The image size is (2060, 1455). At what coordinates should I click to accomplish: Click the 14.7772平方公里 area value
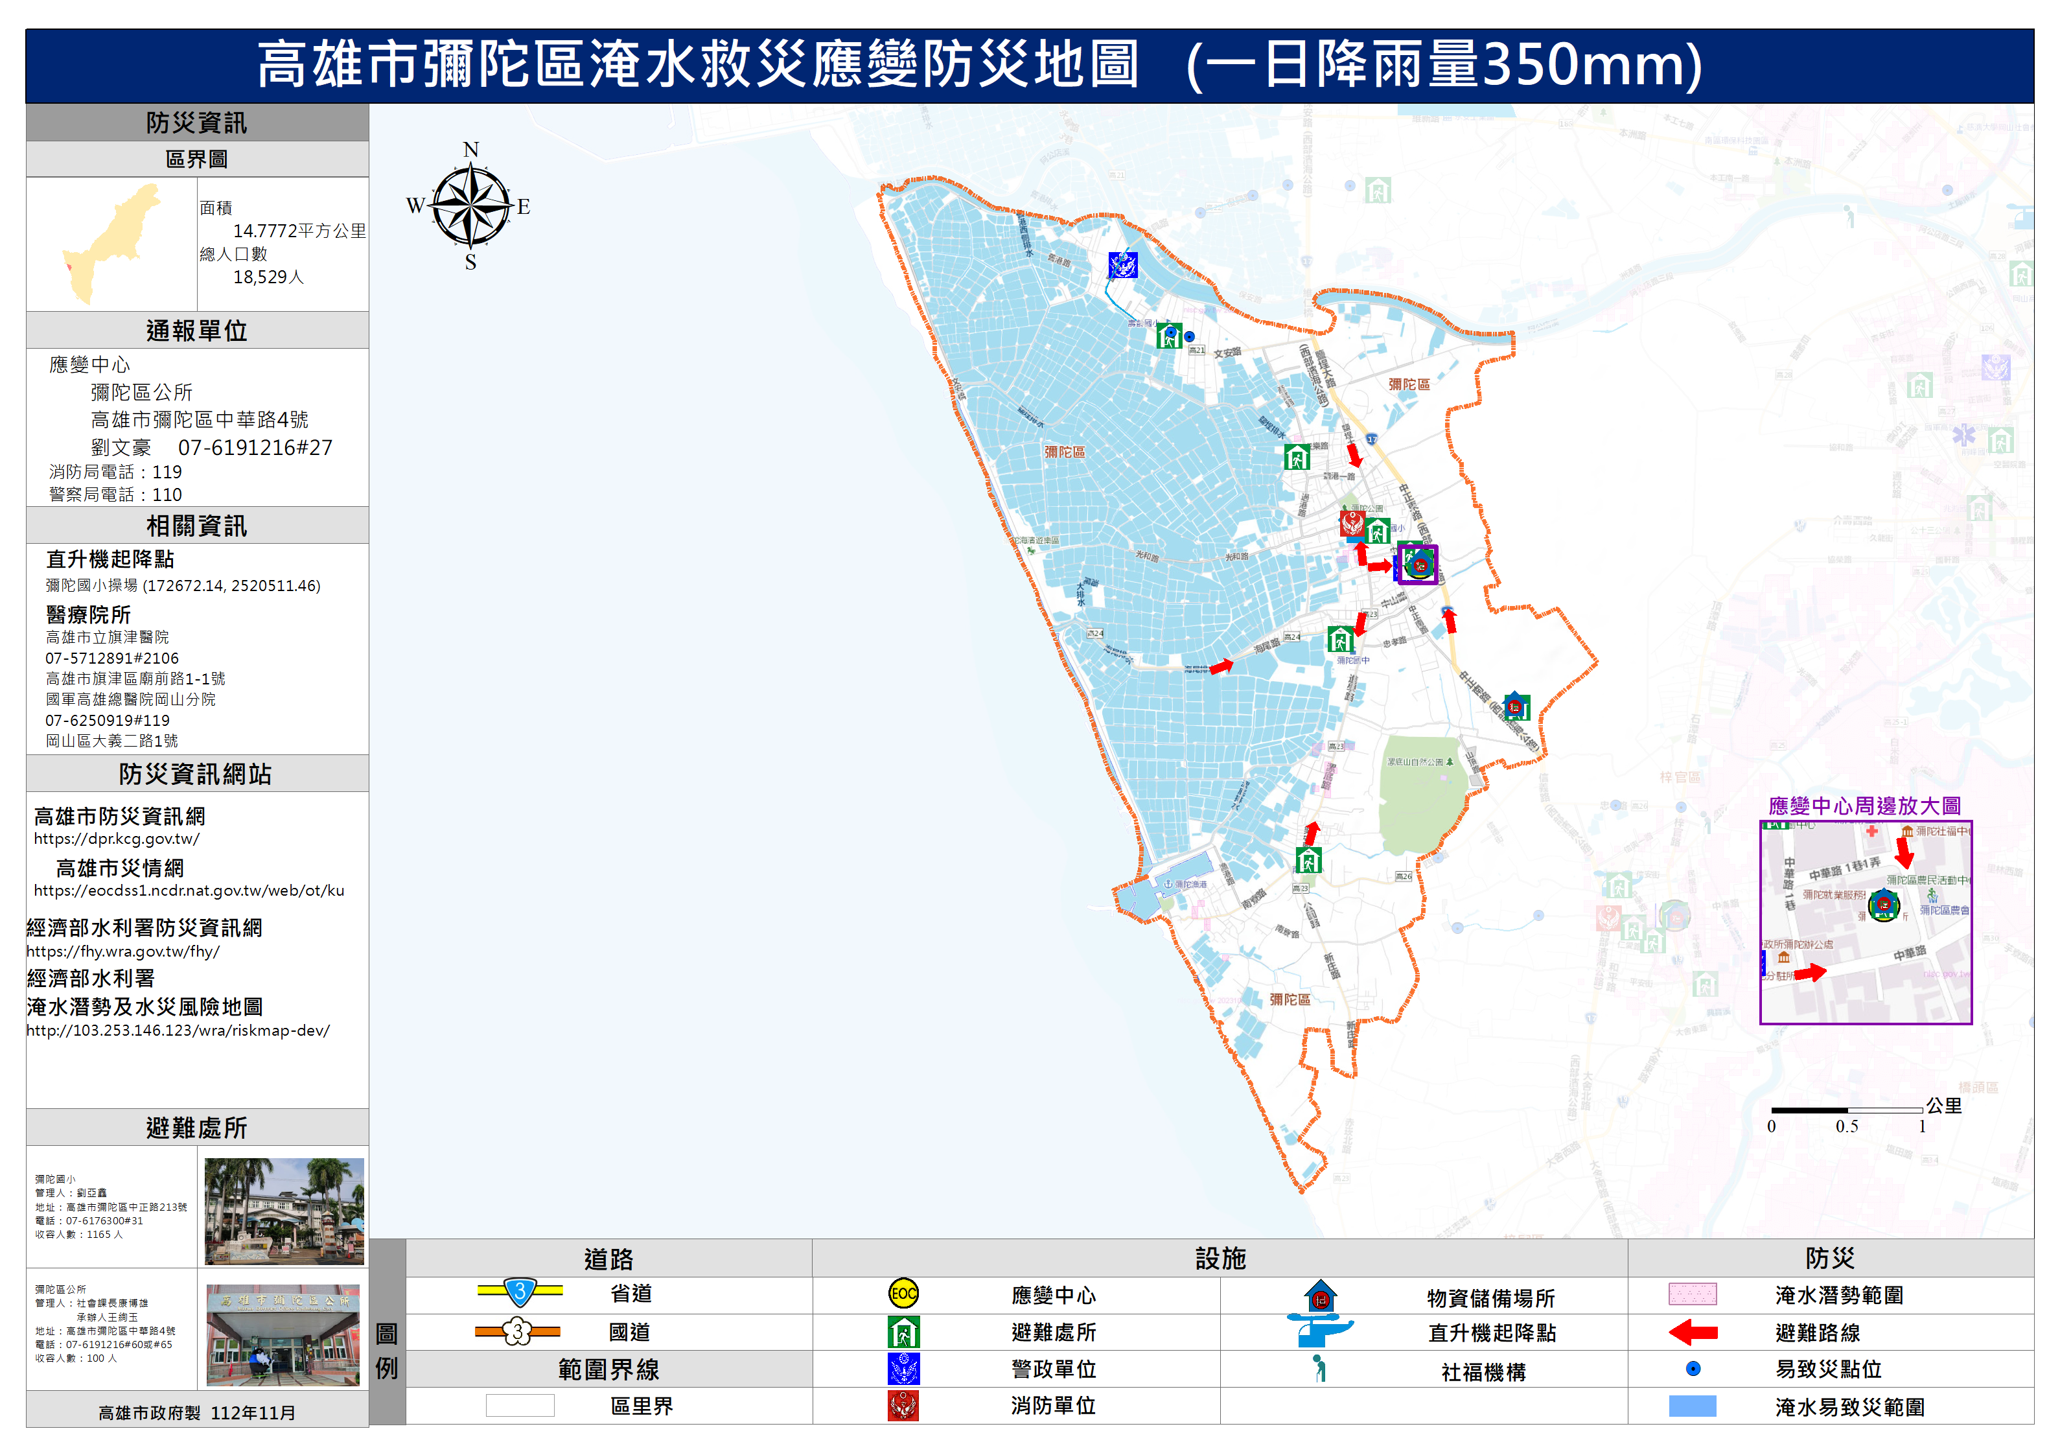(299, 231)
